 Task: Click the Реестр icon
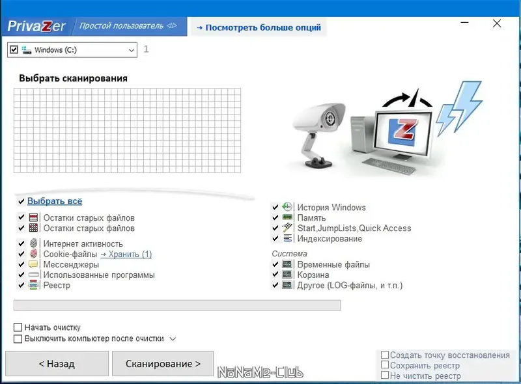pyautogui.click(x=34, y=284)
